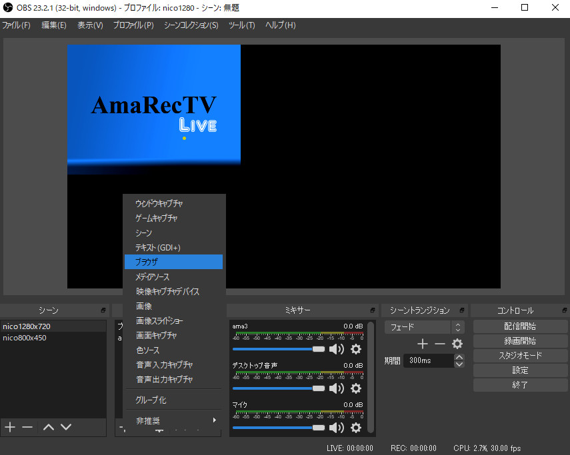Choose メディアソース from source menu
This screenshot has width=570, height=455.
click(x=174, y=276)
